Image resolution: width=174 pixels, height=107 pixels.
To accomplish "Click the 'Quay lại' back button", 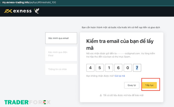I will [132, 85].
